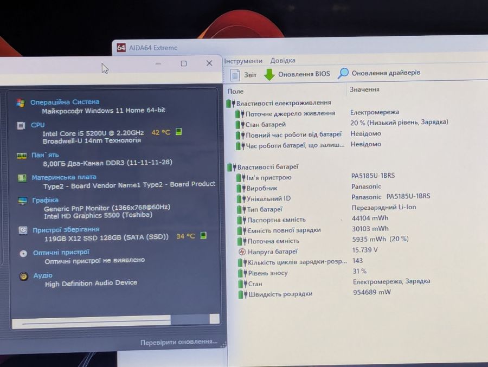Click the battery icon next to Стан
488x367 pixels.
pos(243,284)
